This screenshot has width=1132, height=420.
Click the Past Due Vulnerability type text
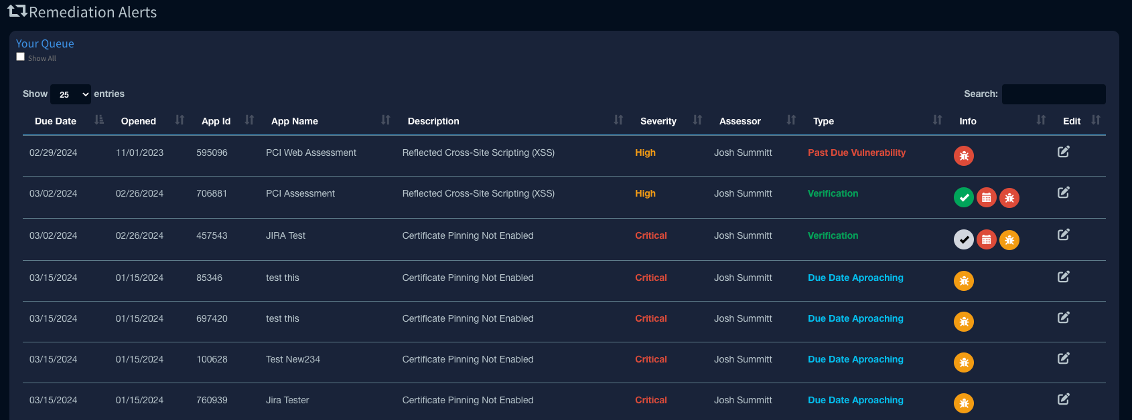pyautogui.click(x=856, y=152)
